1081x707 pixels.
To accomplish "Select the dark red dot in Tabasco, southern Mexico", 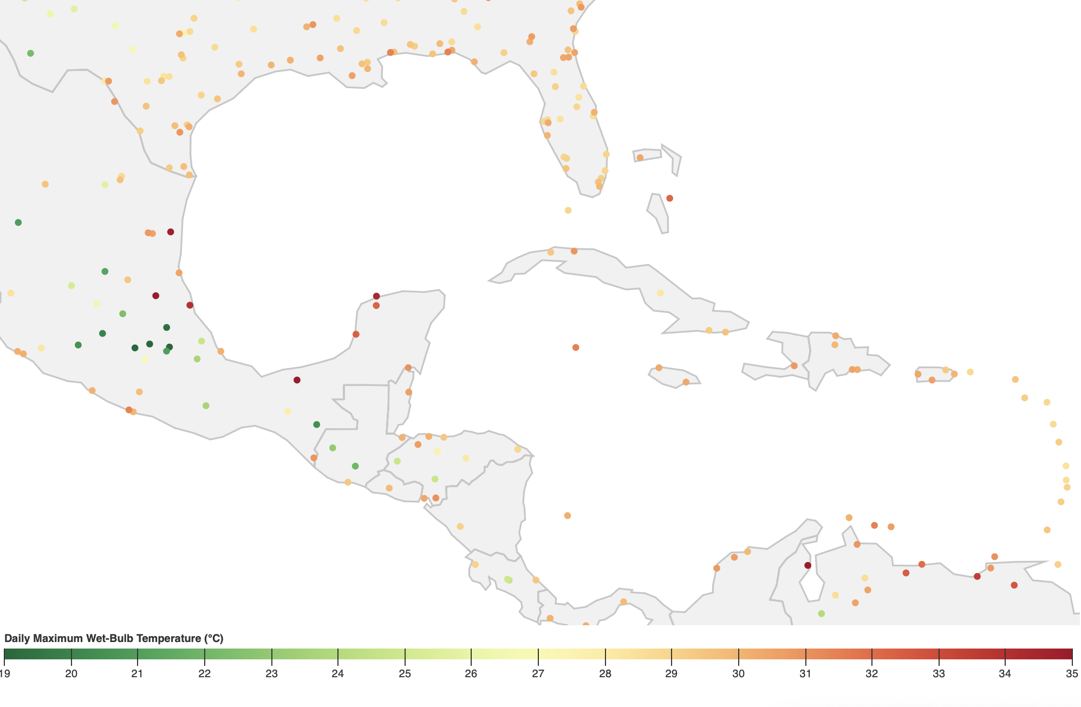I will 297,380.
